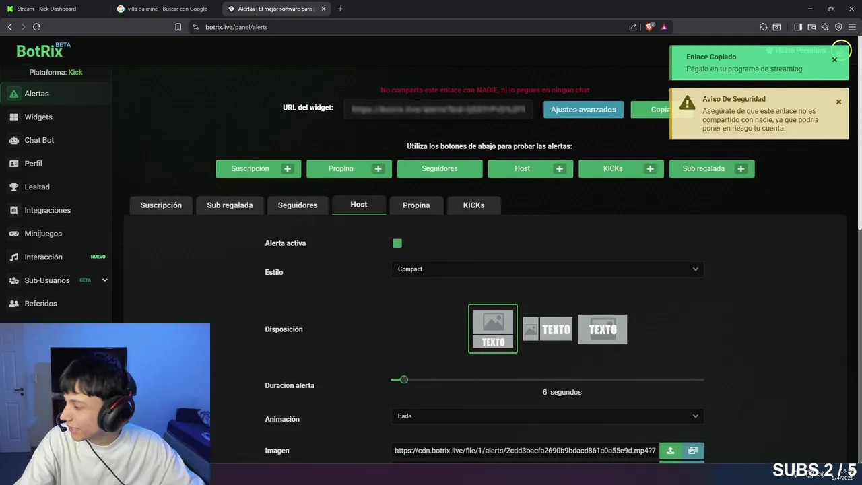
Task: Switch to the Suscripción tab
Action: (161, 205)
